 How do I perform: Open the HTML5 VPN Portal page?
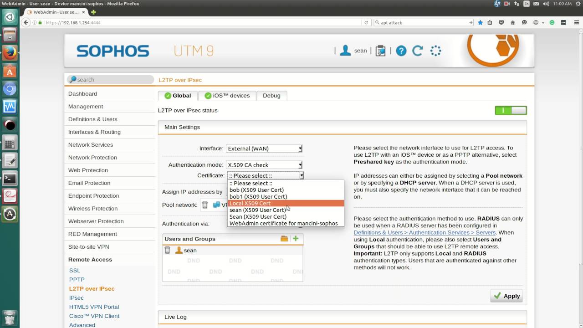click(94, 307)
